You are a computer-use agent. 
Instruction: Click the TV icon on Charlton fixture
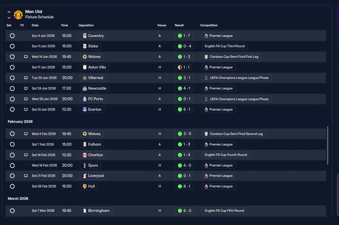pyautogui.click(x=26, y=155)
